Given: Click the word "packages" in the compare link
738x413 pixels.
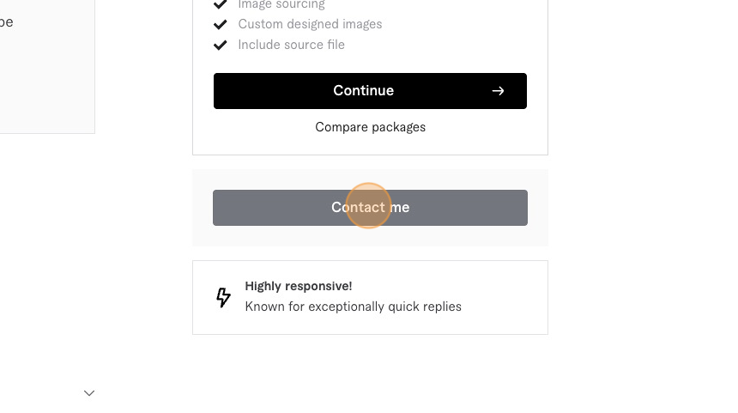Looking at the screenshot, I should [x=399, y=128].
